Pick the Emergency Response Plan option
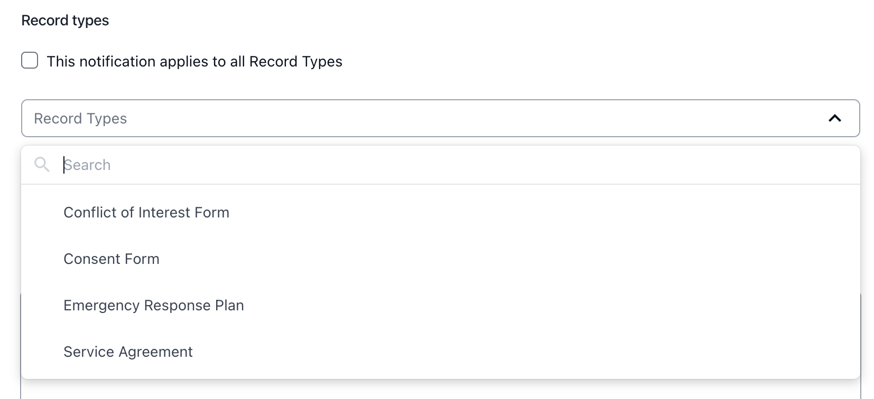The image size is (874, 399). point(154,306)
